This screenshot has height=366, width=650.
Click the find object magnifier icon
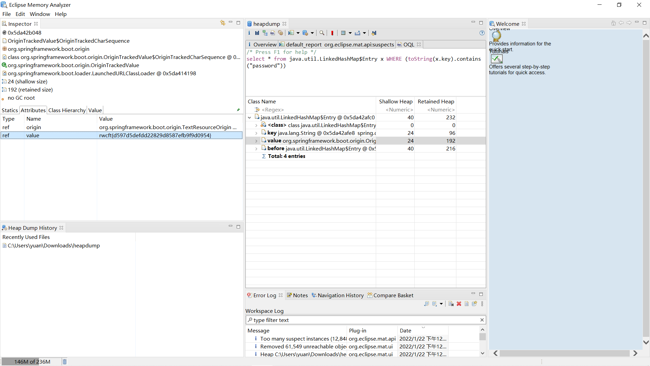coord(322,33)
